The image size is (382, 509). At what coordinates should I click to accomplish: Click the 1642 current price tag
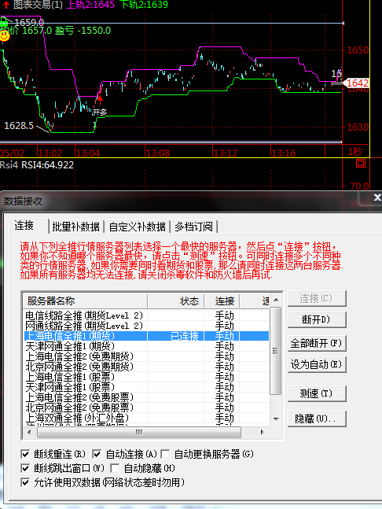[356, 83]
